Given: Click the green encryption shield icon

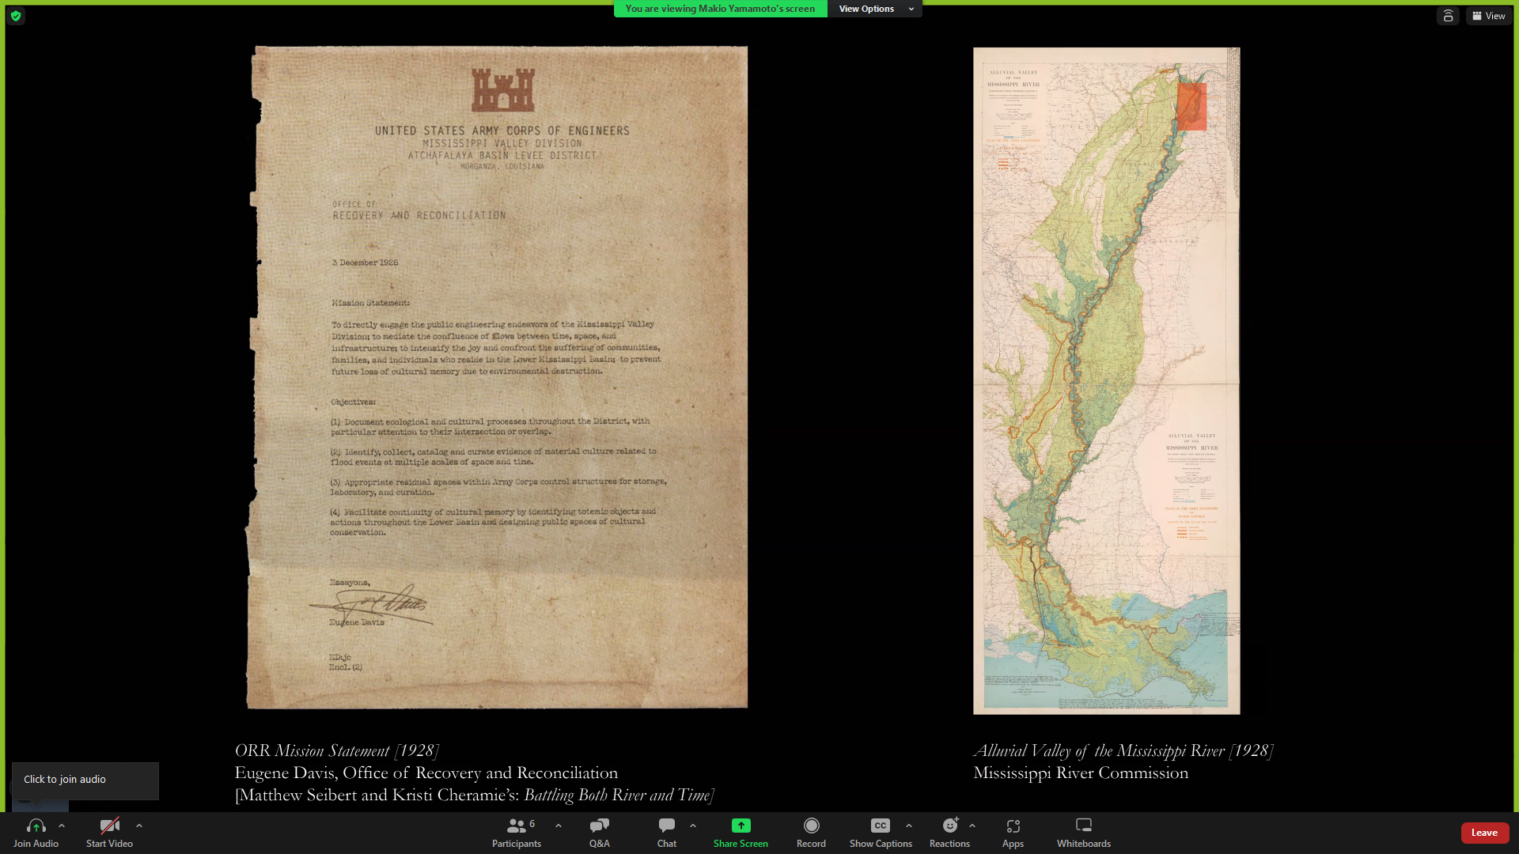Looking at the screenshot, I should click(x=16, y=16).
